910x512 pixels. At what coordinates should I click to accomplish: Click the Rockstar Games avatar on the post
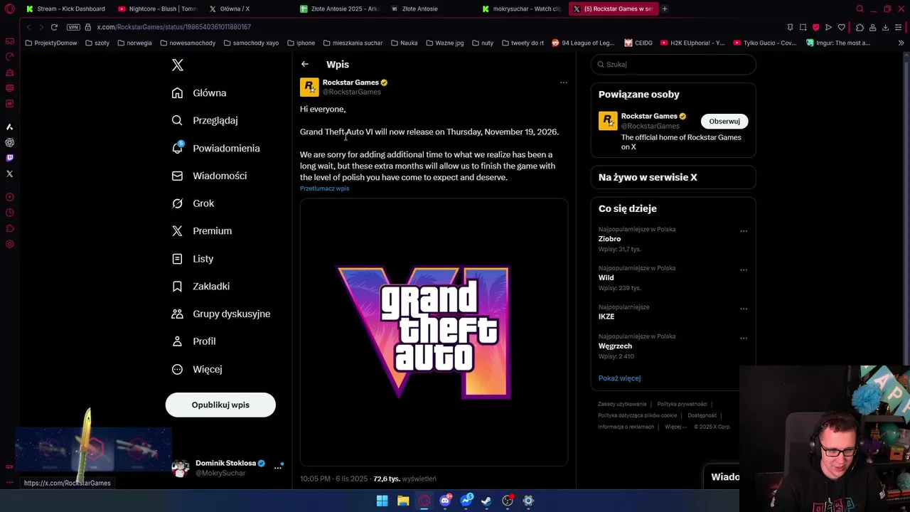click(309, 87)
